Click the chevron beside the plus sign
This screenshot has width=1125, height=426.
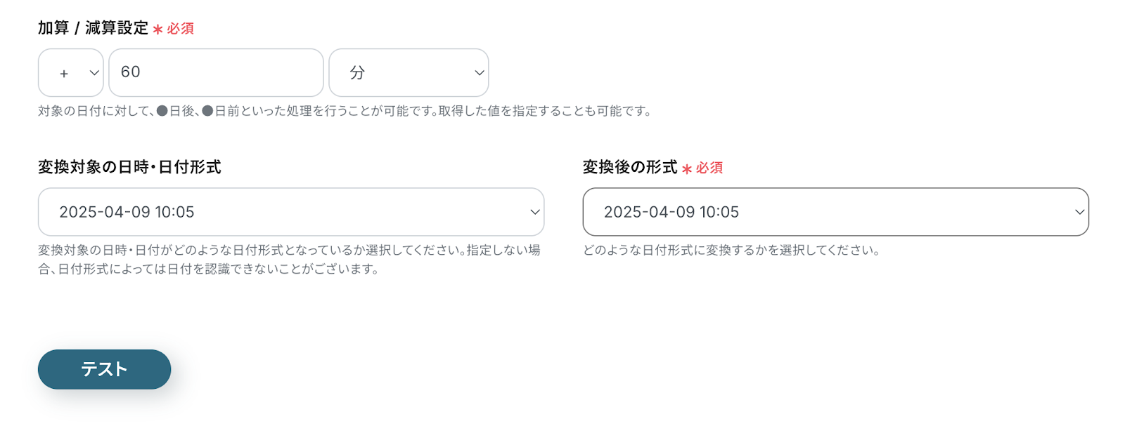pyautogui.click(x=94, y=72)
